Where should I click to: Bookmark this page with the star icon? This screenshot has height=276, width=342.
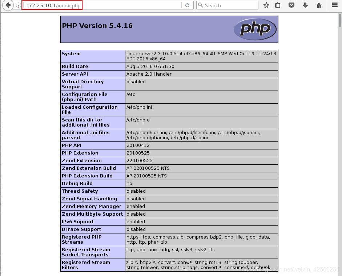pyautogui.click(x=266, y=5)
